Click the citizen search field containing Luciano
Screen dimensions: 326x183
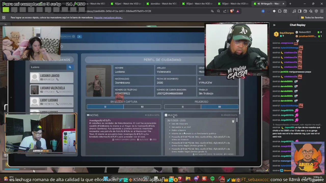pyautogui.click(x=48, y=67)
